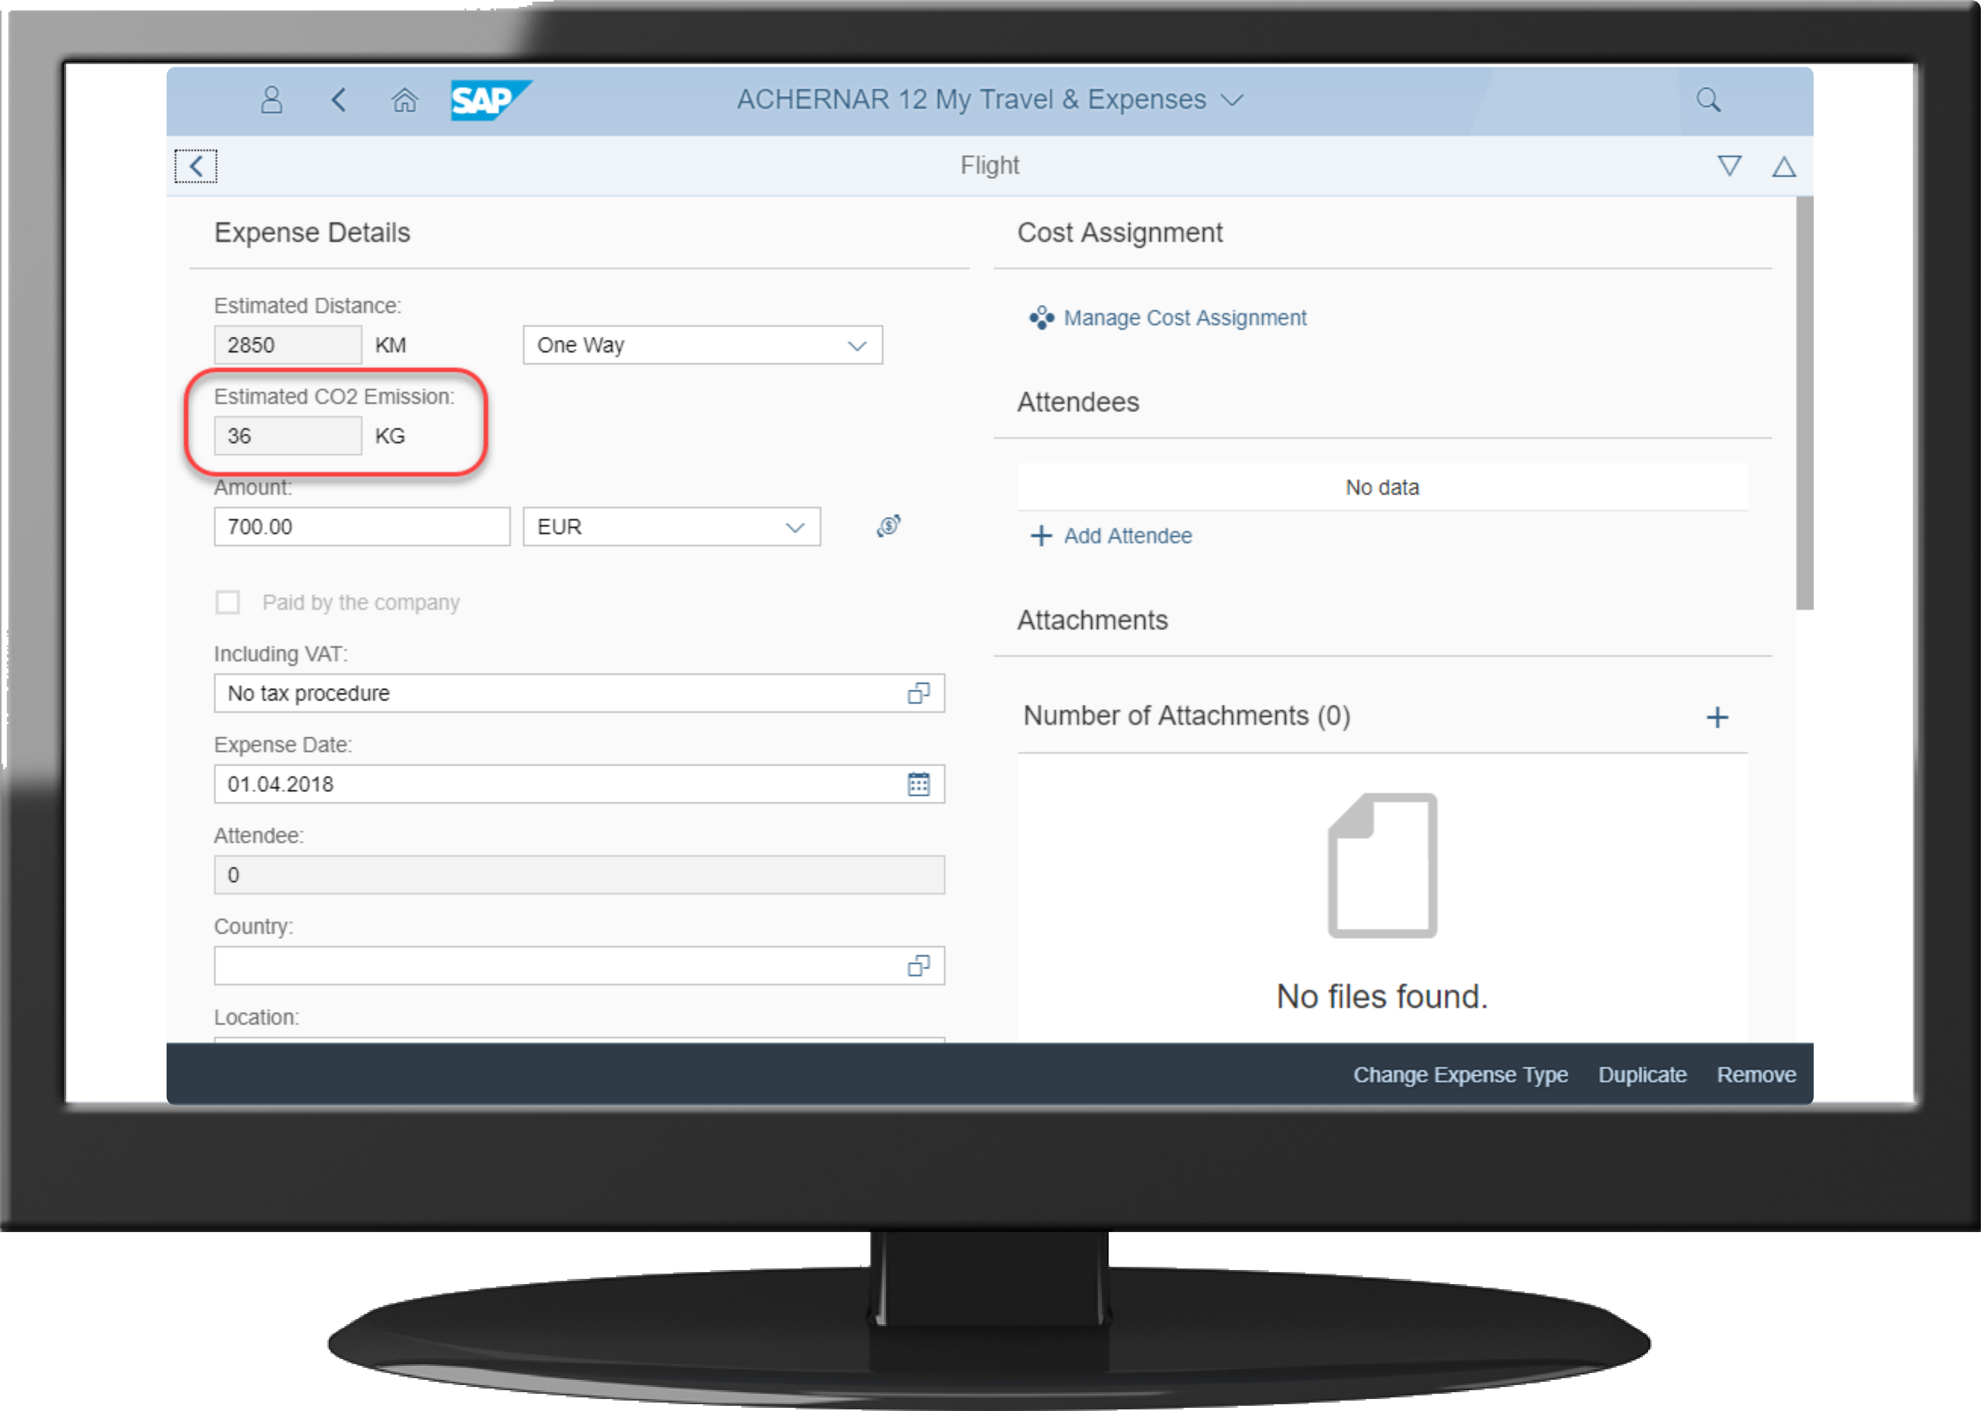The width and height of the screenshot is (1981, 1411).
Task: Click the Including VAT input field
Action: pos(579,693)
